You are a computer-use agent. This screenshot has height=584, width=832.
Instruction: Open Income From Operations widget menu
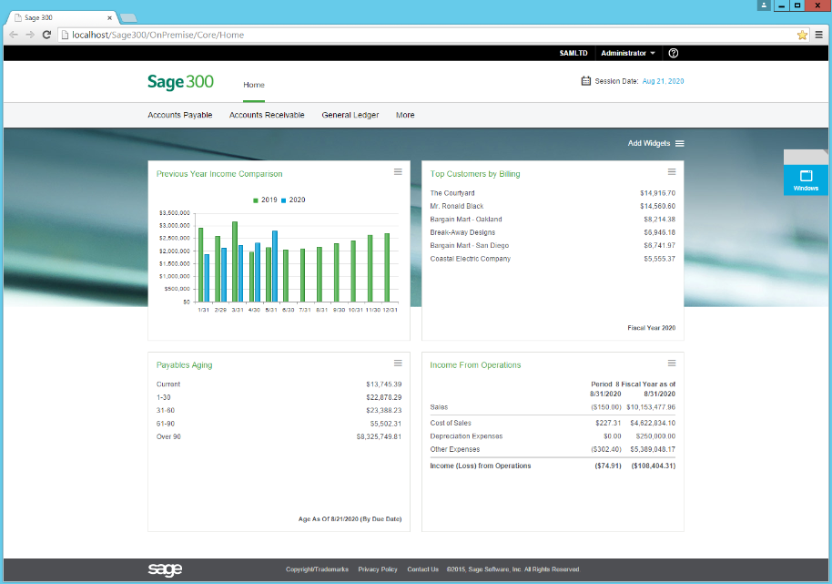coord(672,364)
